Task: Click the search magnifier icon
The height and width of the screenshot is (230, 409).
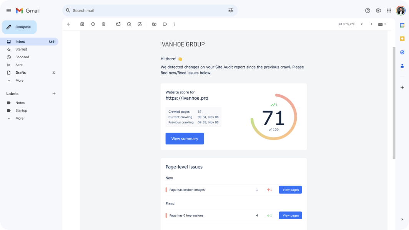Action: coord(68,11)
